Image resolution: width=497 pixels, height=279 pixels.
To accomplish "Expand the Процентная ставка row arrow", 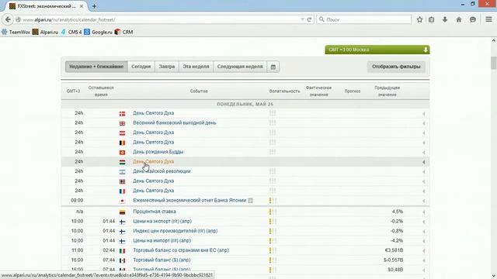I will [x=424, y=212].
